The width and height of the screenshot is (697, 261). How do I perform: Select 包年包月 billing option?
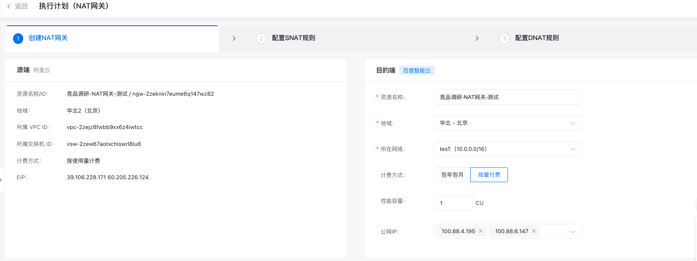452,175
